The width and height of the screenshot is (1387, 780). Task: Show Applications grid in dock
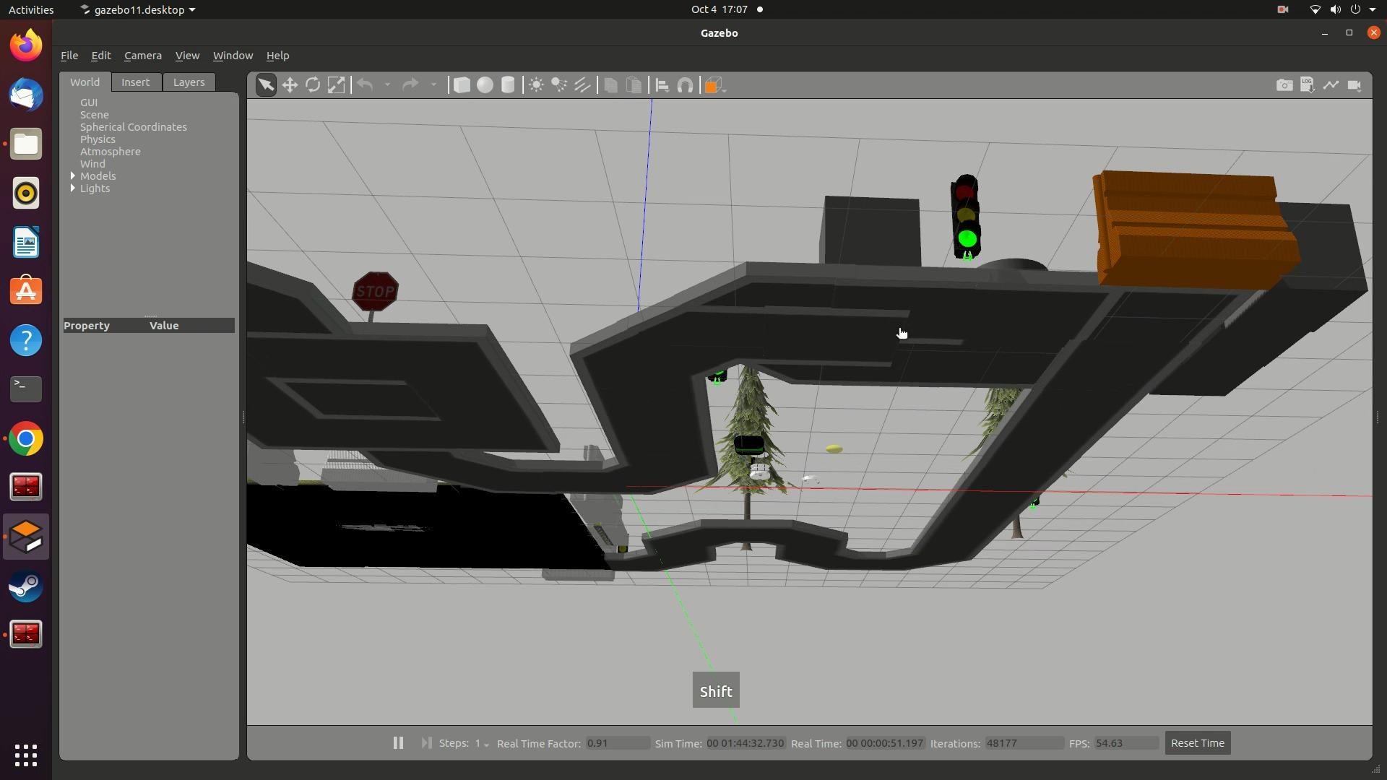tap(26, 755)
